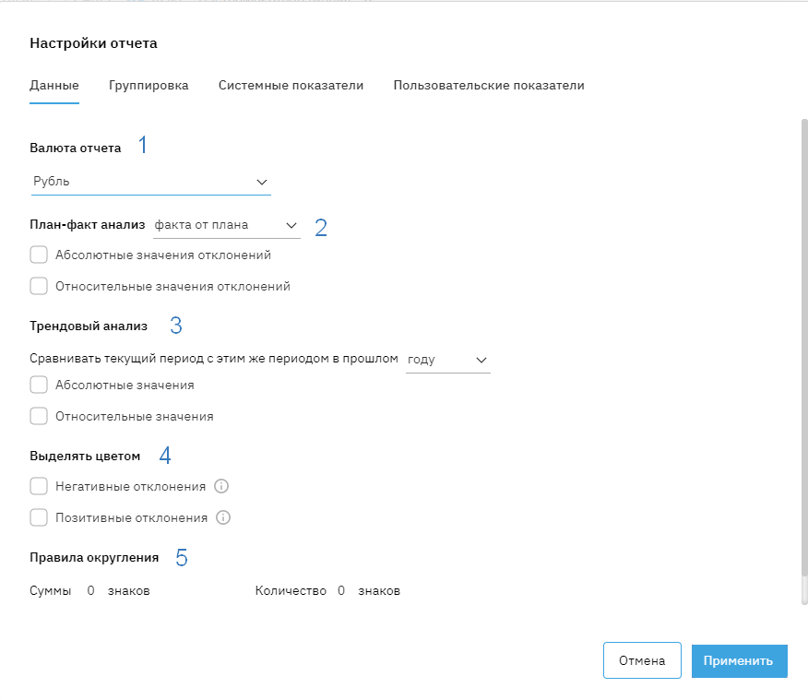Open the Системные показатели tab
This screenshot has height=700, width=808.
[291, 86]
